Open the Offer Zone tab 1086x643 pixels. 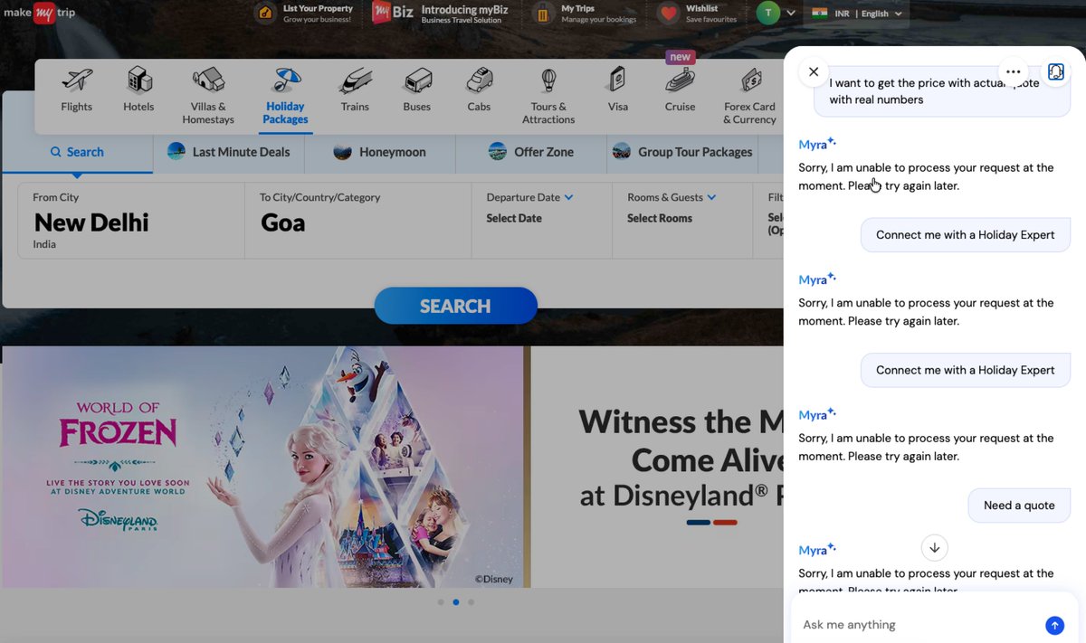pos(531,152)
